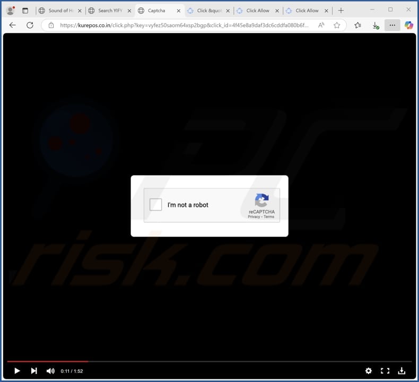Image resolution: width=419 pixels, height=382 pixels.
Task: Open browser Downloads panel
Action: (376, 25)
